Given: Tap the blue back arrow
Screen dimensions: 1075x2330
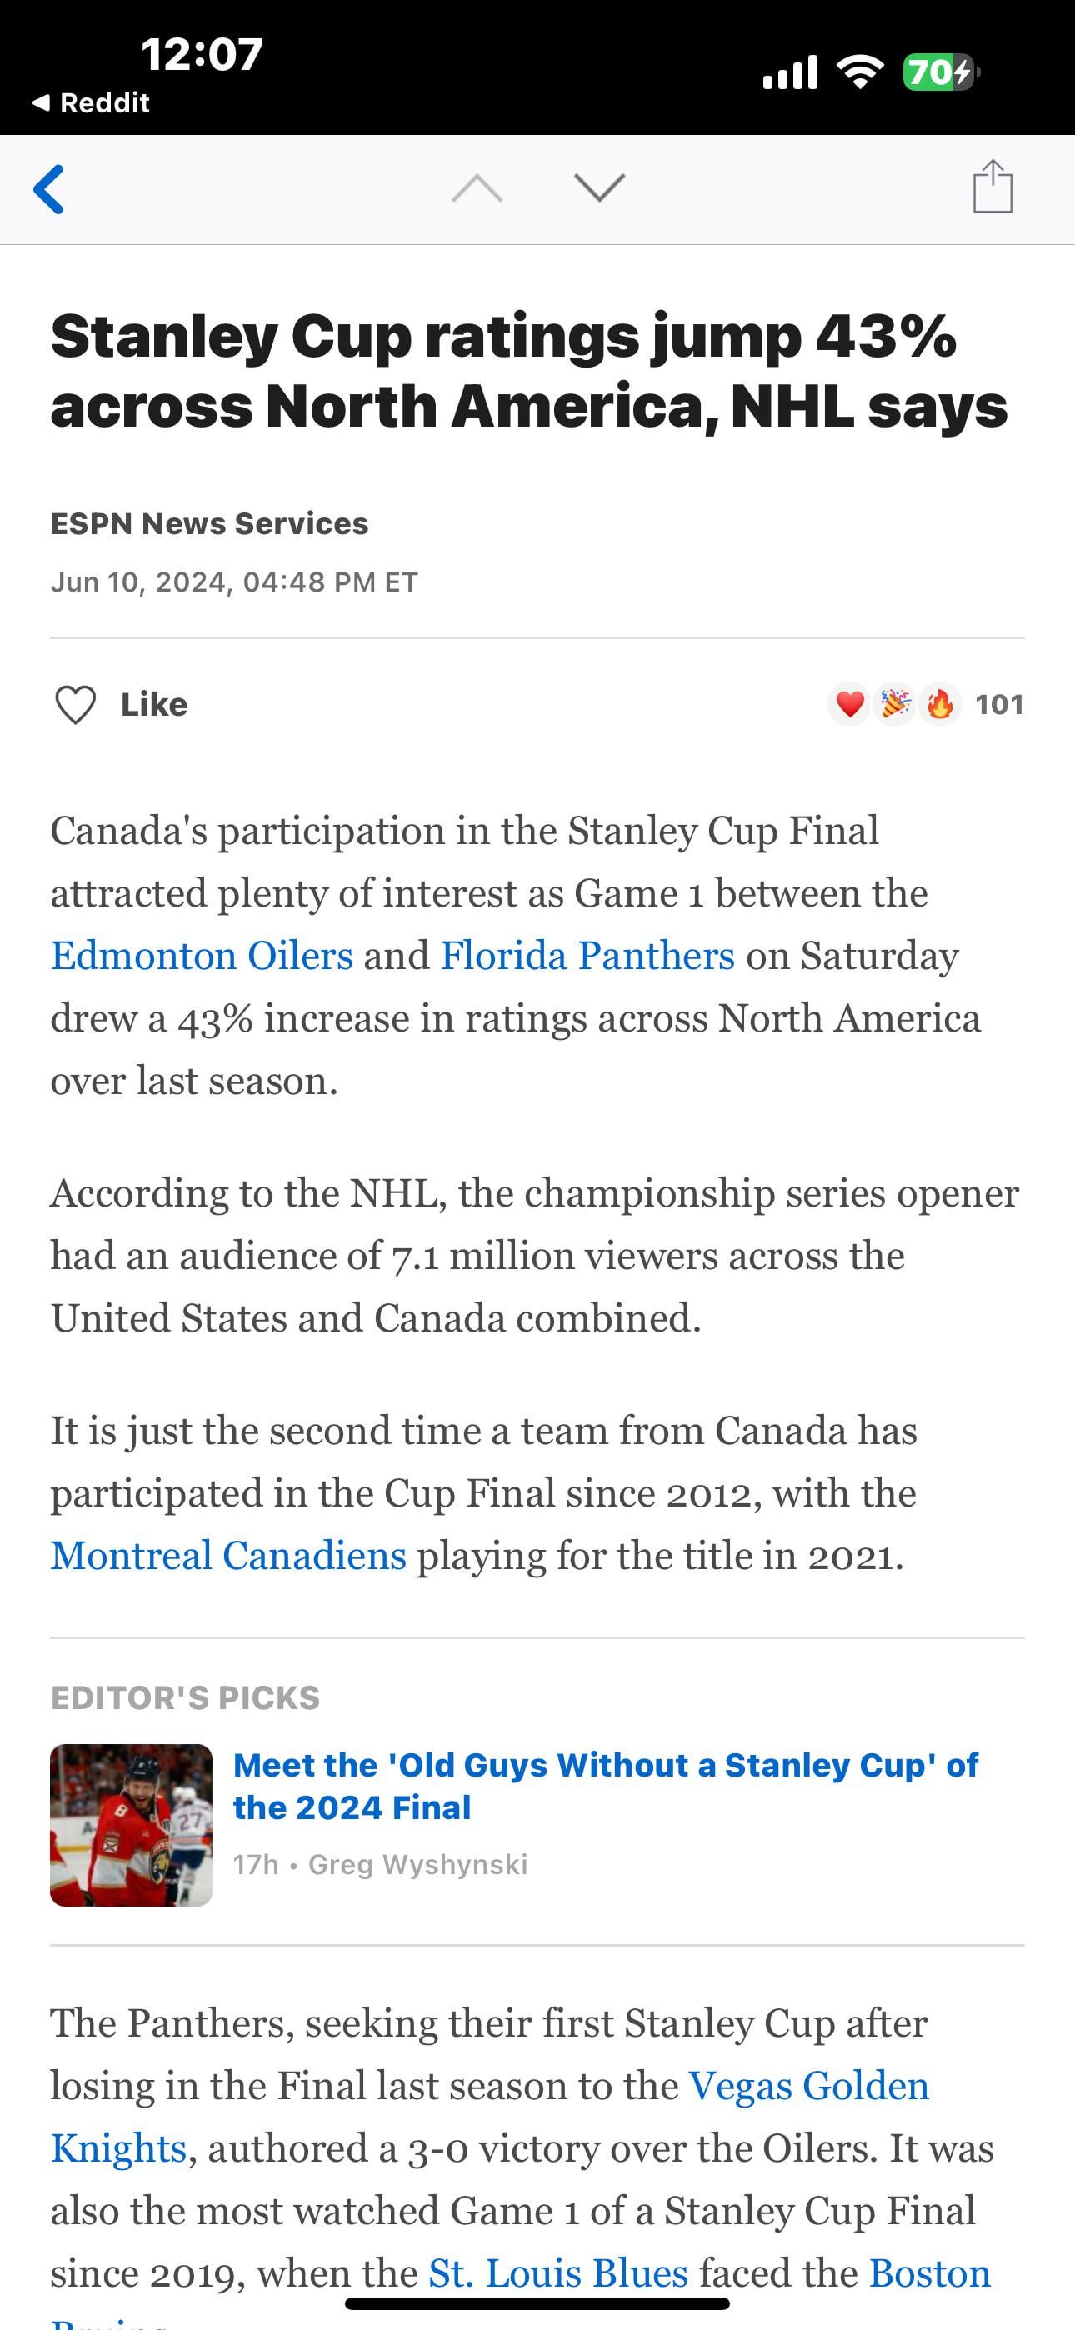Looking at the screenshot, I should click(49, 189).
